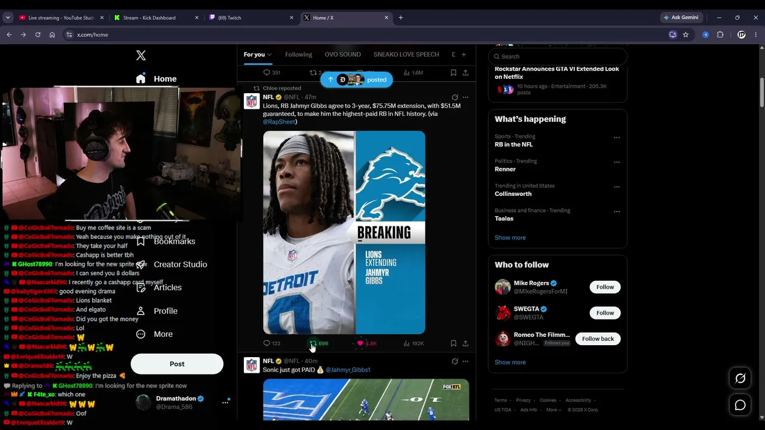Open the Chrome profile avatar
The width and height of the screenshot is (765, 430).
tap(742, 35)
